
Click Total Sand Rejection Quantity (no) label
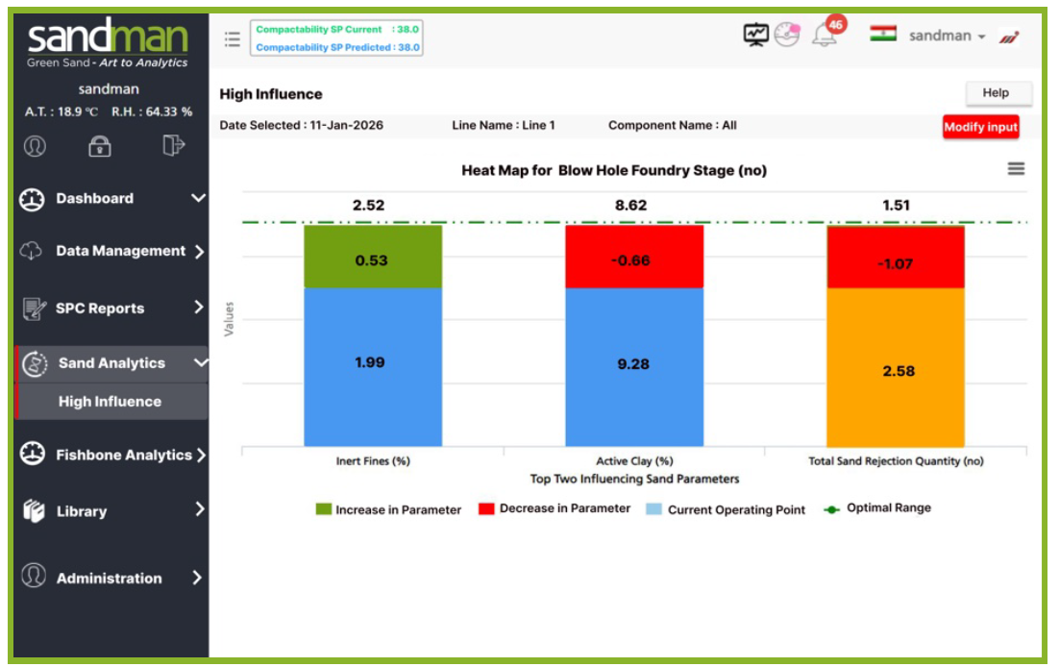tap(896, 461)
